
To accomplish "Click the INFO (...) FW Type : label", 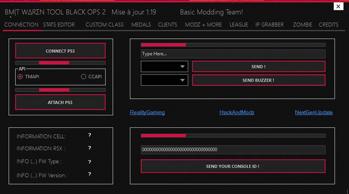I will [39, 161].
